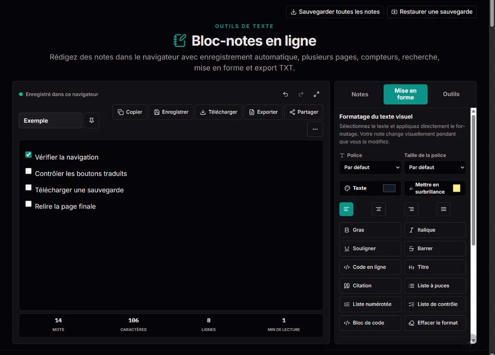Click the Télécharger button

tap(219, 112)
